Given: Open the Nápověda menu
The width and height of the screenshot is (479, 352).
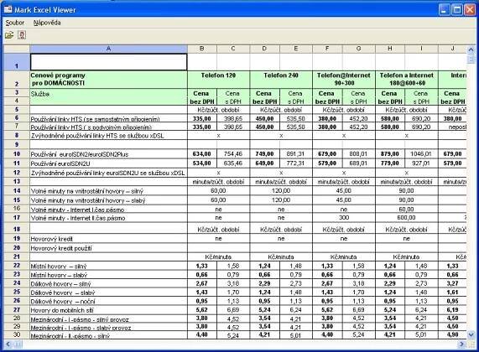Looking at the screenshot, I should pyautogui.click(x=47, y=23).
